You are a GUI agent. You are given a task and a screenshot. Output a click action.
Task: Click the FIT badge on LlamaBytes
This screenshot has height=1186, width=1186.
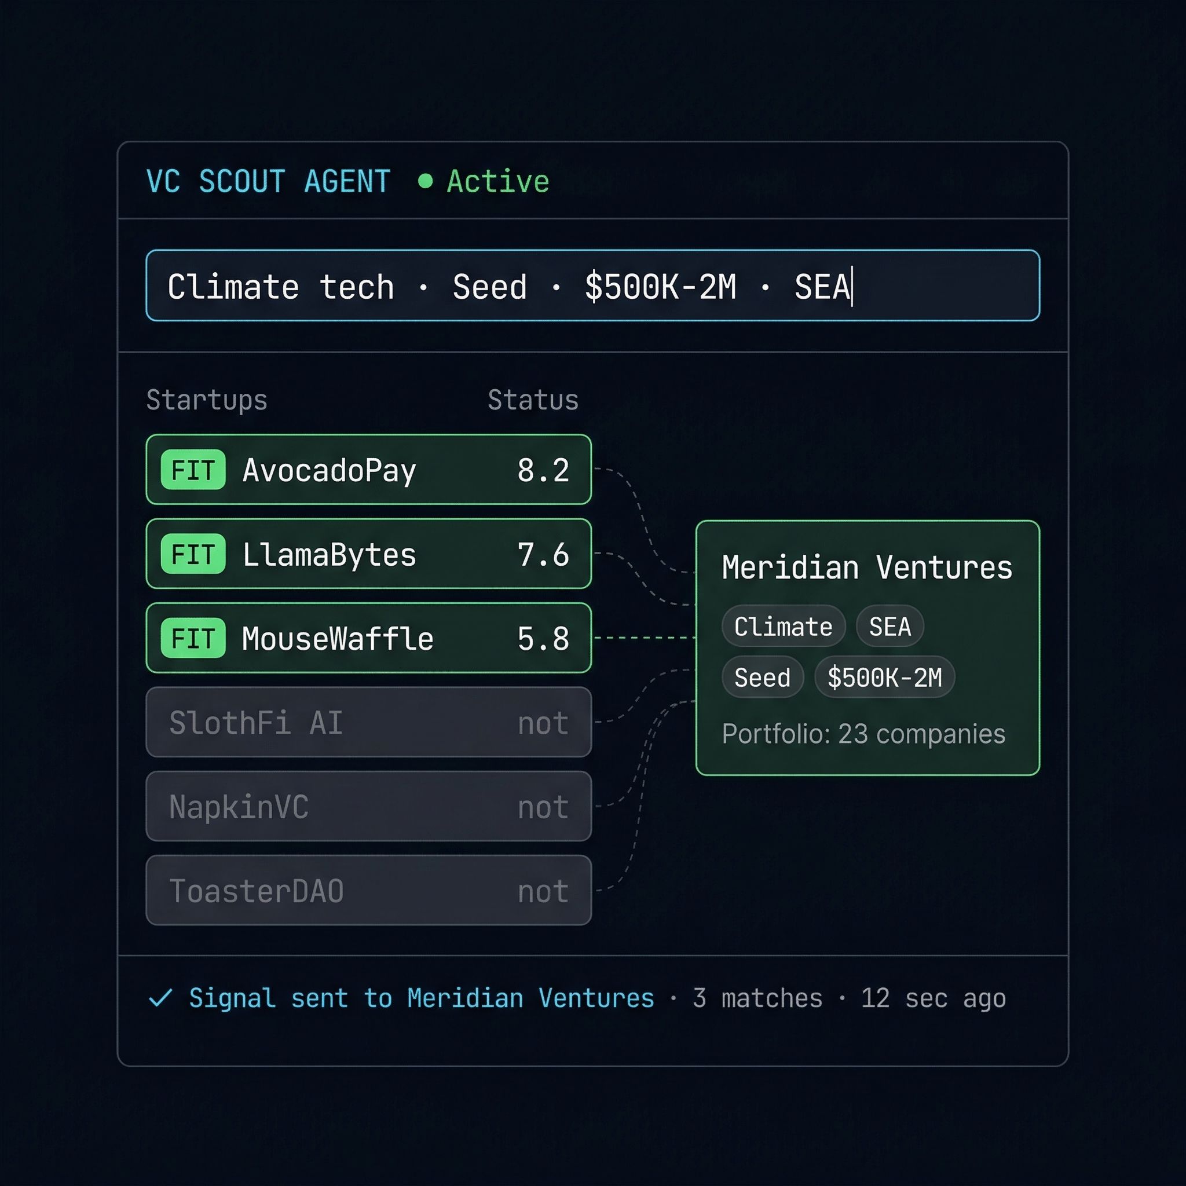pyautogui.click(x=193, y=554)
